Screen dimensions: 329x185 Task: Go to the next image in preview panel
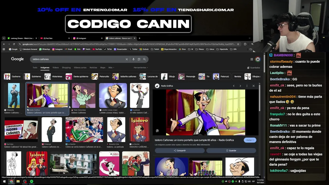click(240, 86)
